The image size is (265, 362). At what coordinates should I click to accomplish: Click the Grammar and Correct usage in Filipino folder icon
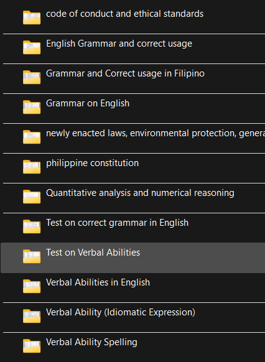tap(32, 77)
